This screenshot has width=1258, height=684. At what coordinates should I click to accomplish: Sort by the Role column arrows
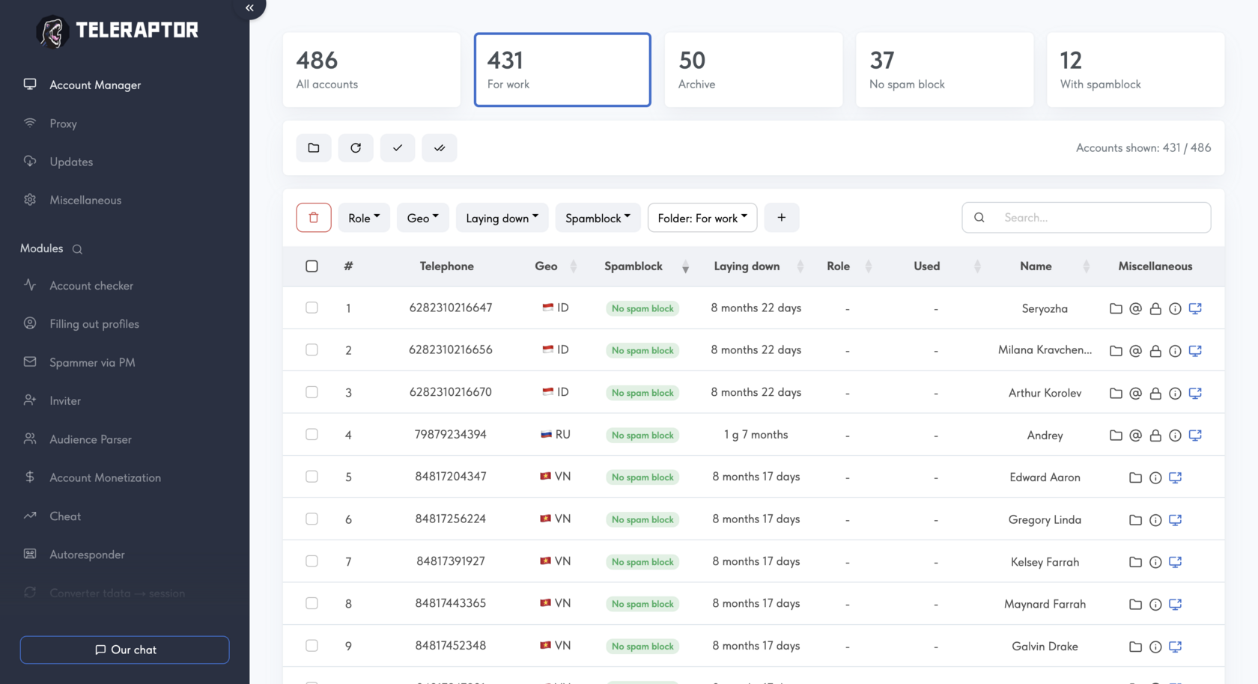click(x=869, y=266)
